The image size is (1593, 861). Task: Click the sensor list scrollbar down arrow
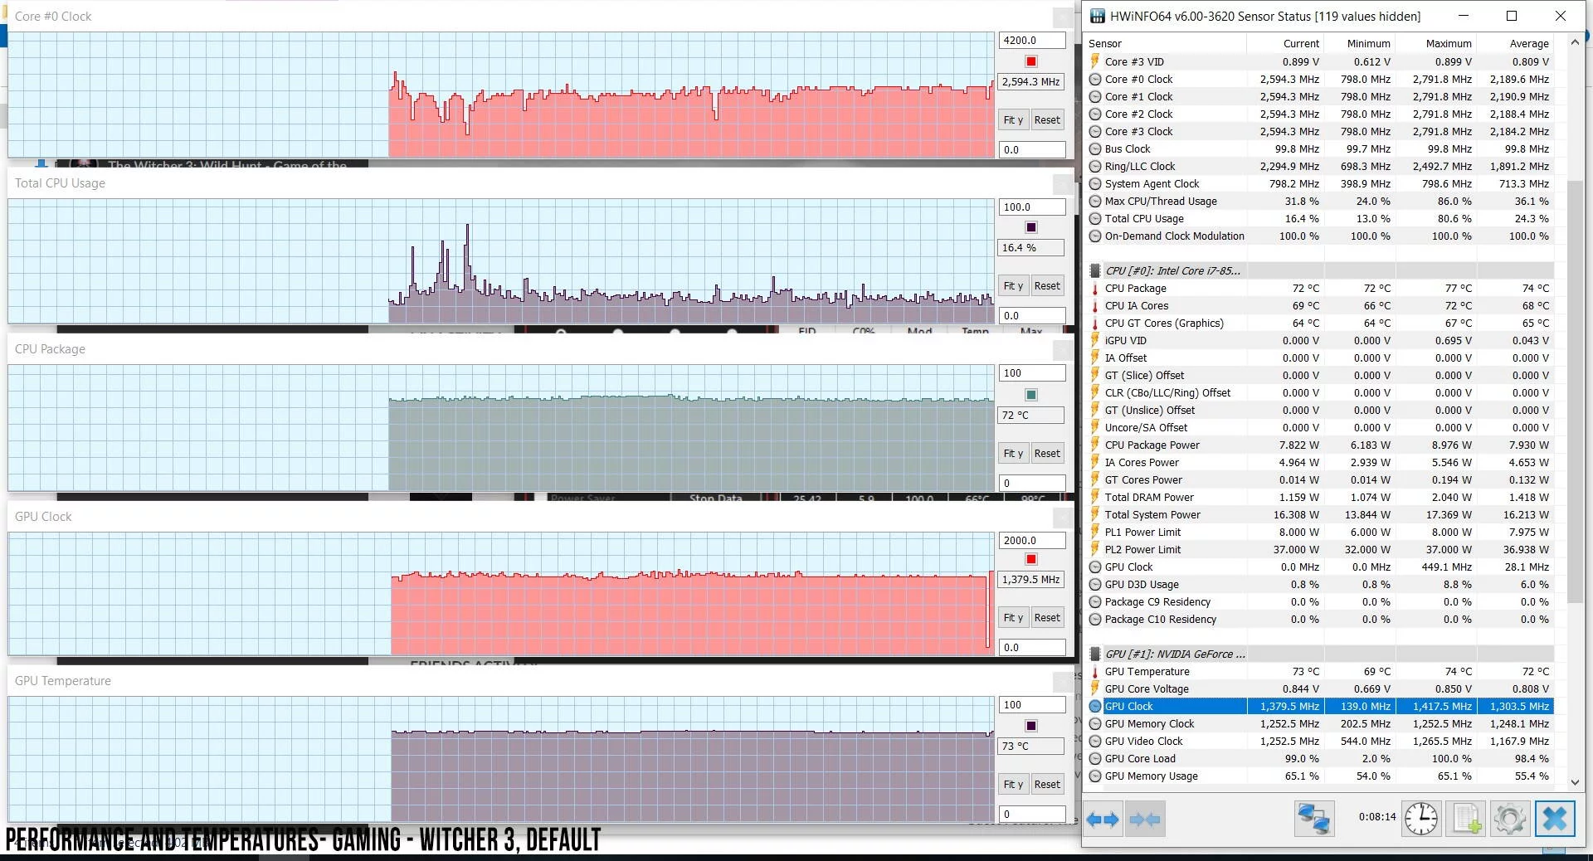tap(1575, 781)
